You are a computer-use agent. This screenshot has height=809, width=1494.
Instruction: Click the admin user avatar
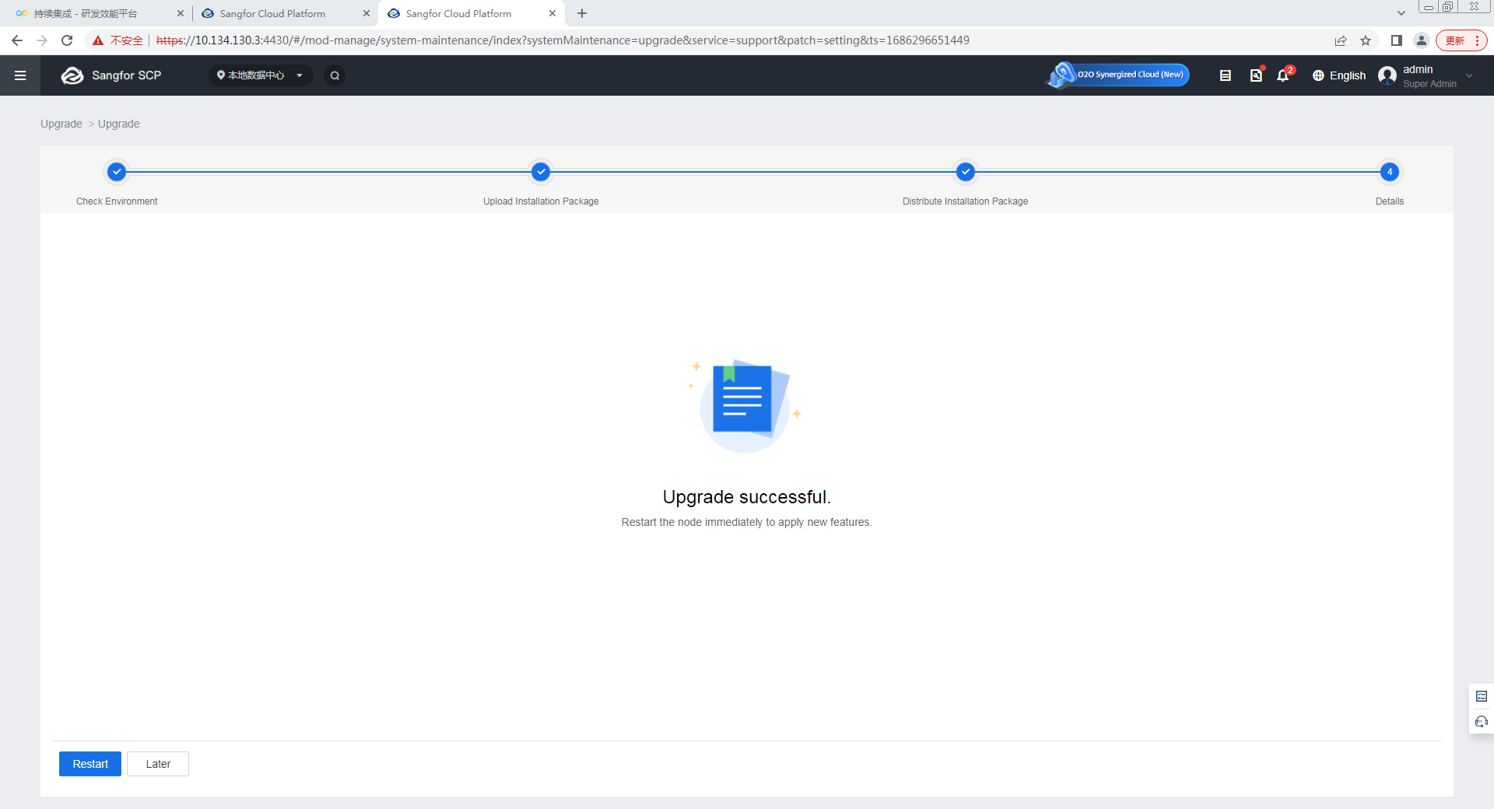coord(1387,75)
